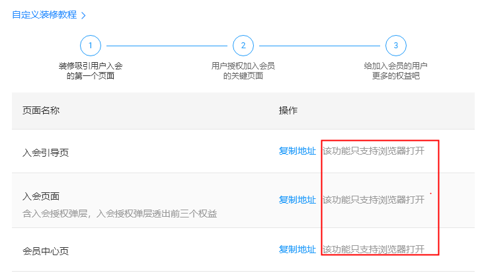Click step label 用户授权加入会员的关键页面
Screen dimensions: 478x275
[x=243, y=71]
